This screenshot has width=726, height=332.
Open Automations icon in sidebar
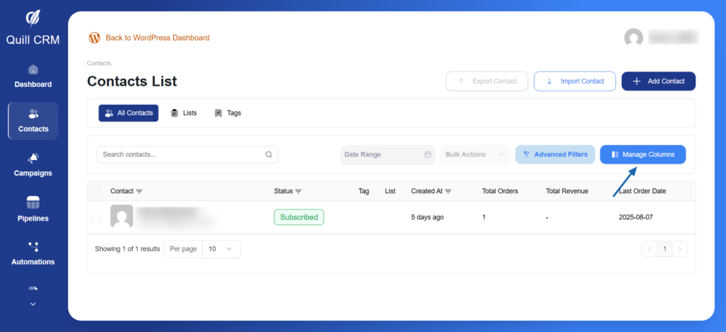(x=33, y=246)
